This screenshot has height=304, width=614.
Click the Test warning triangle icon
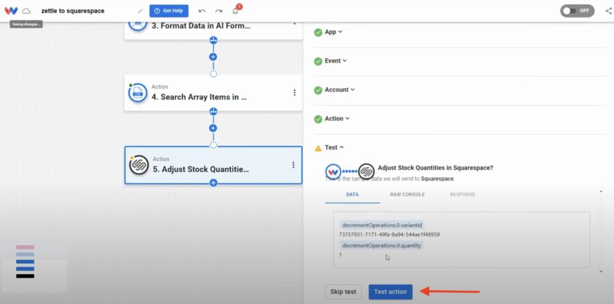point(318,148)
